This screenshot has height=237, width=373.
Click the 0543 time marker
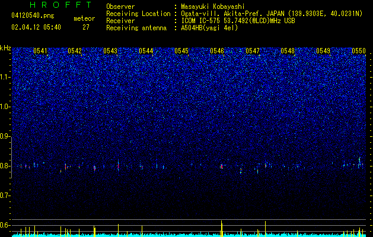tap(110, 51)
